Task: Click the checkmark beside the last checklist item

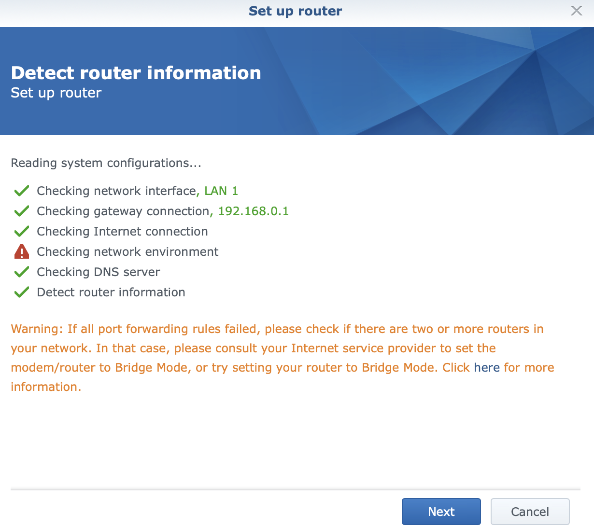Action: pyautogui.click(x=22, y=292)
